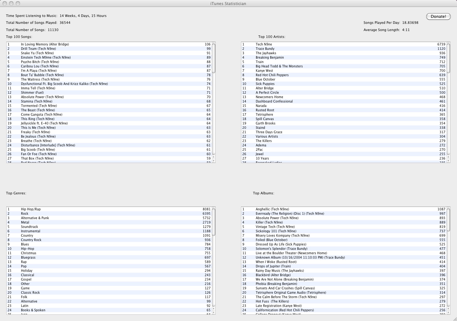
Task: Select song 'Dysfunctional Ft. Big Scoob And Krizz Kaliko'
Action: tap(109, 84)
